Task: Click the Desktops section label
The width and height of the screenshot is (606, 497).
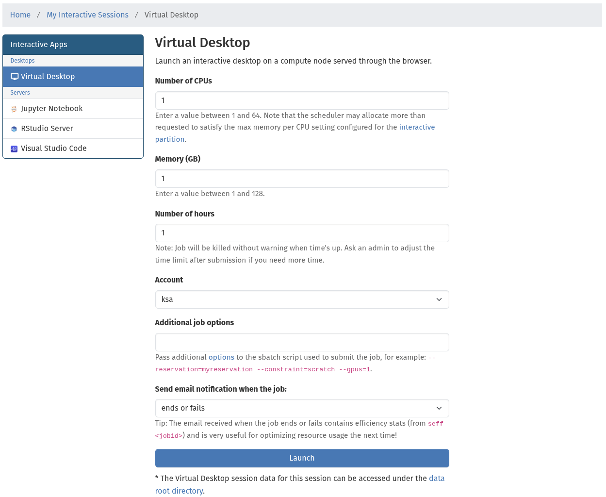Action: click(22, 61)
